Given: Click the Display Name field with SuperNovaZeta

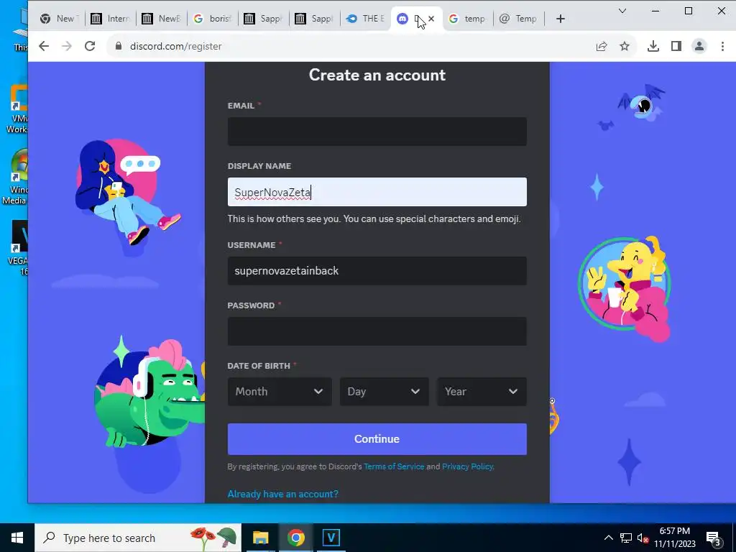Looking at the screenshot, I should click(x=377, y=191).
